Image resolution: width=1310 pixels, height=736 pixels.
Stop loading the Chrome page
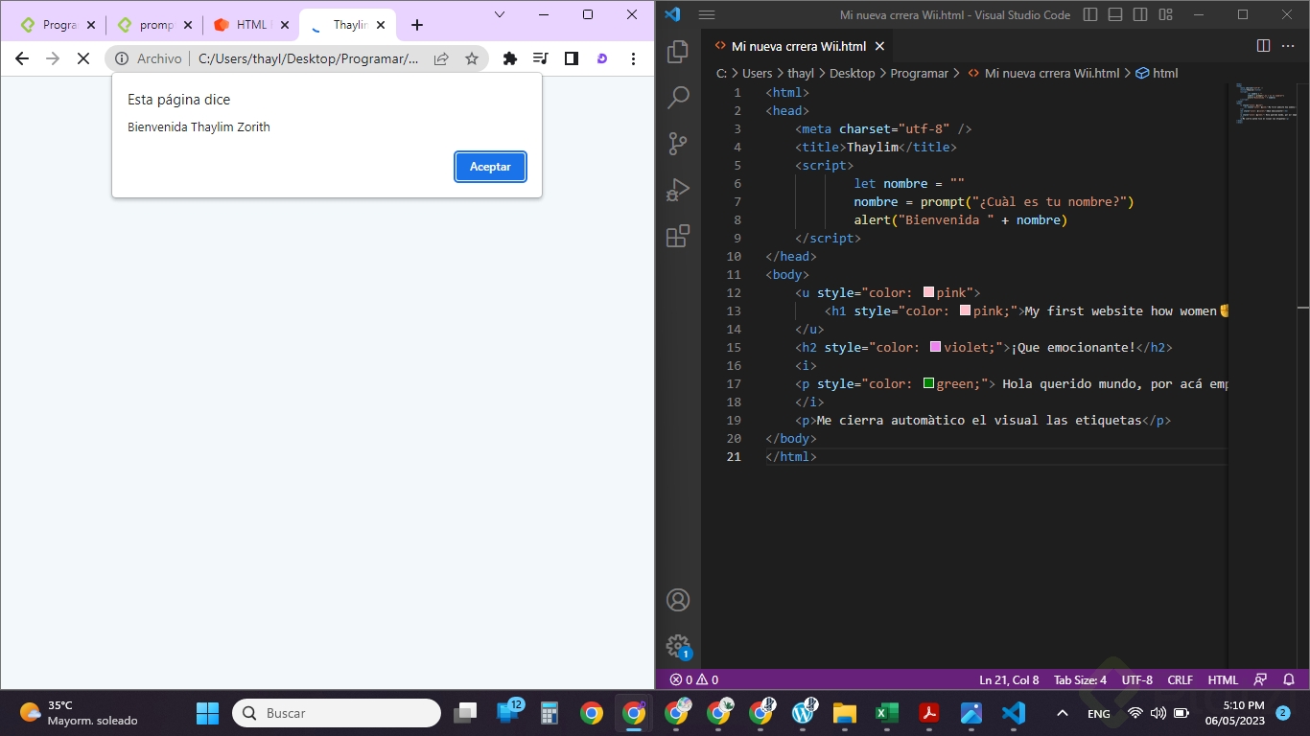click(83, 58)
